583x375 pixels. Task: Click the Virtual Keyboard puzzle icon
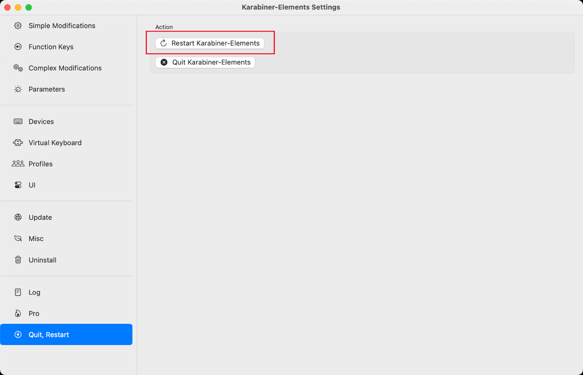pos(18,143)
